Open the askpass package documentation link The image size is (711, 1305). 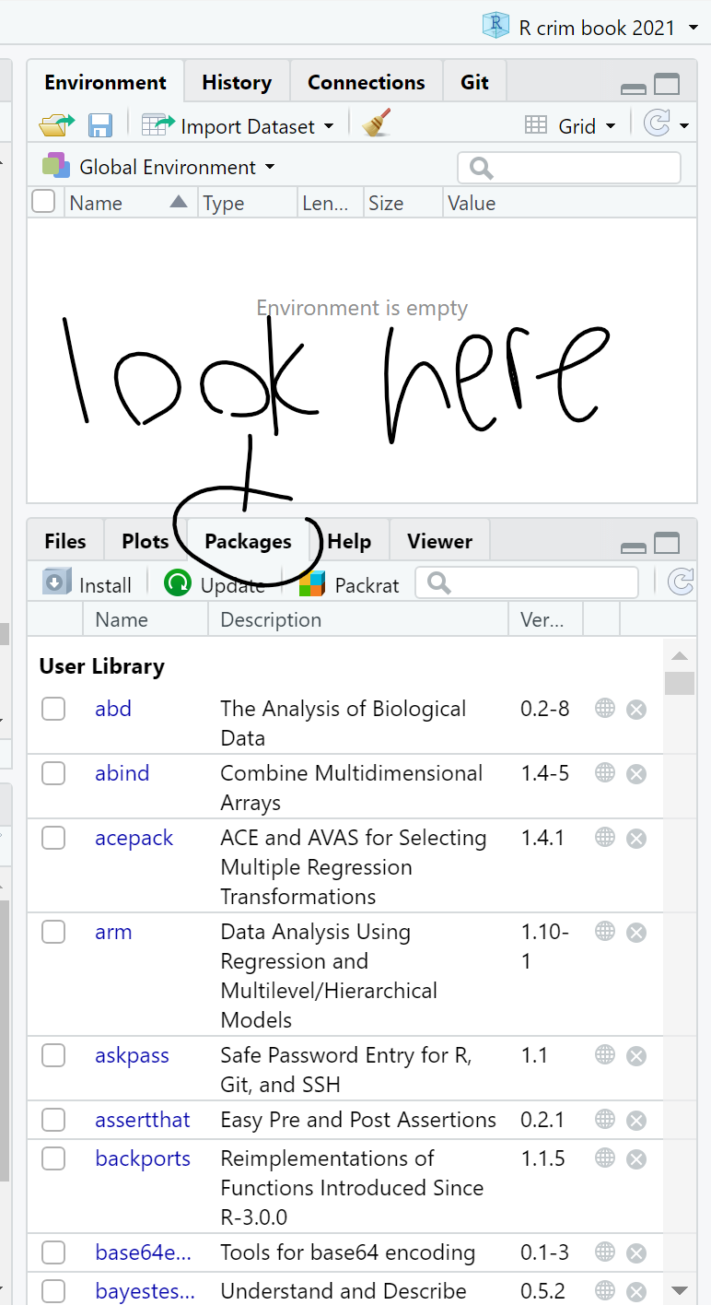pyautogui.click(x=132, y=1055)
